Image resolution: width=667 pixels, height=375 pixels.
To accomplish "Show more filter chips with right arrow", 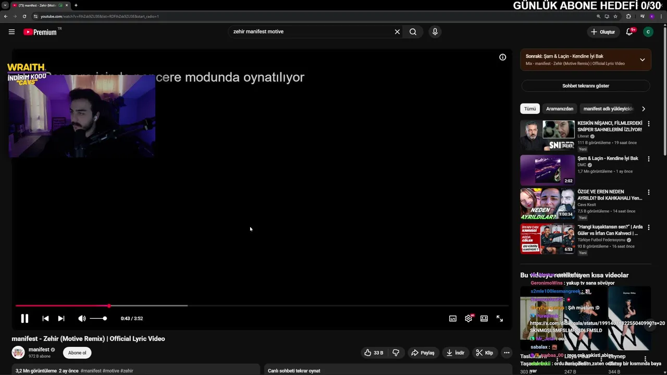I will coord(643,109).
